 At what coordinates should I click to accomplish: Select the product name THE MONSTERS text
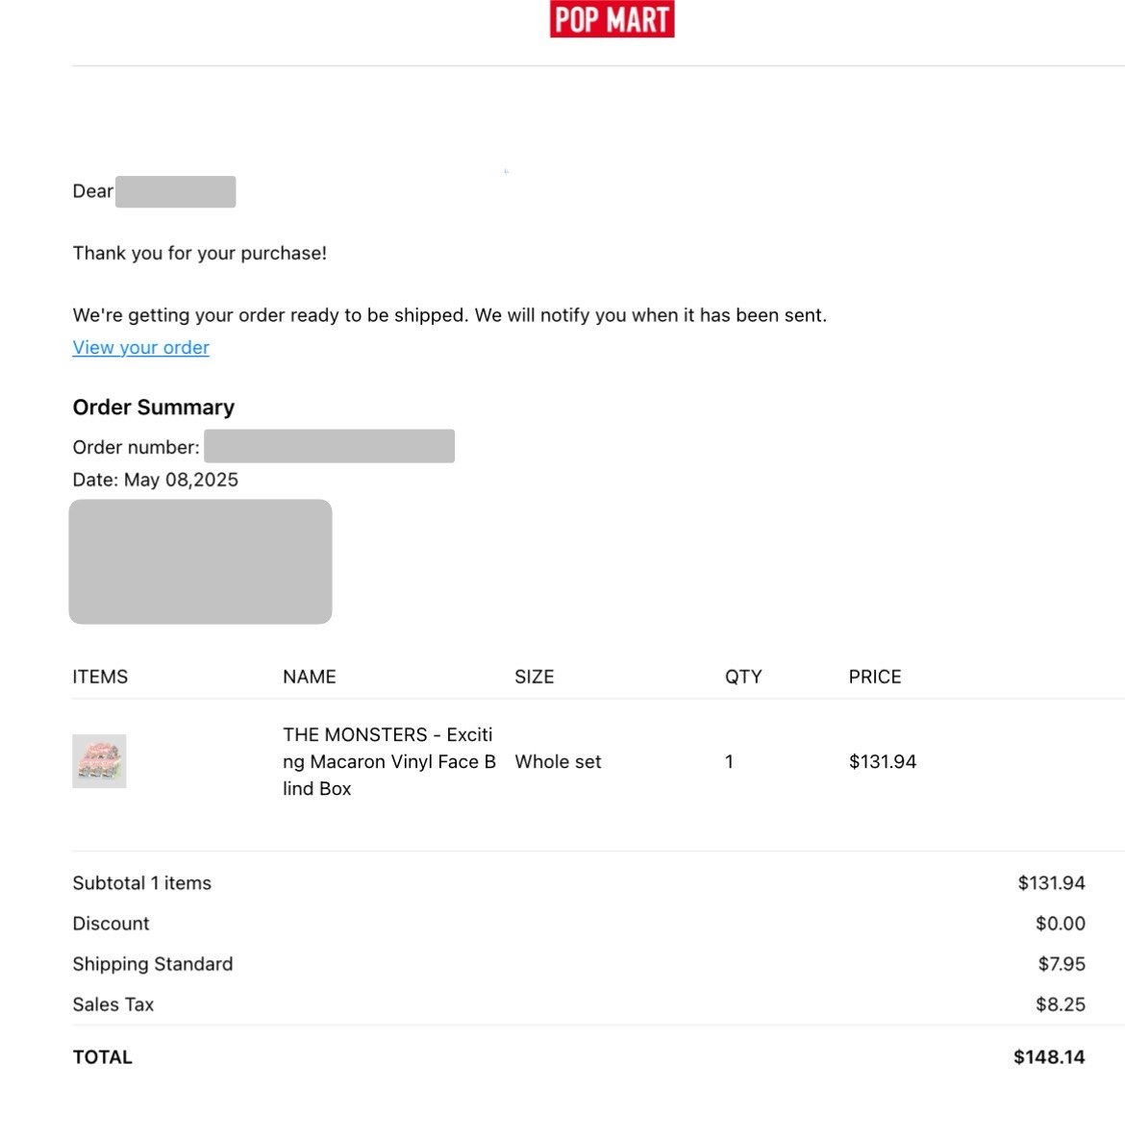click(x=389, y=761)
